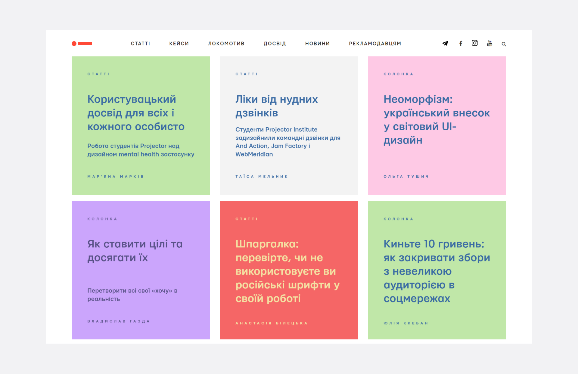
Task: Select Локомотив in navigation
Action: [x=226, y=43]
